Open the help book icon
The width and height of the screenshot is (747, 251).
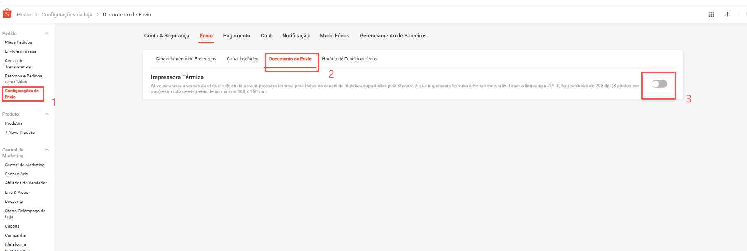click(727, 14)
